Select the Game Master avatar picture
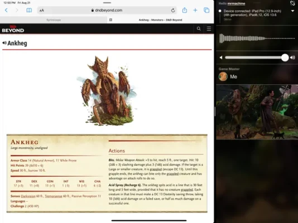The height and width of the screenshot is (223, 298). click(223, 77)
